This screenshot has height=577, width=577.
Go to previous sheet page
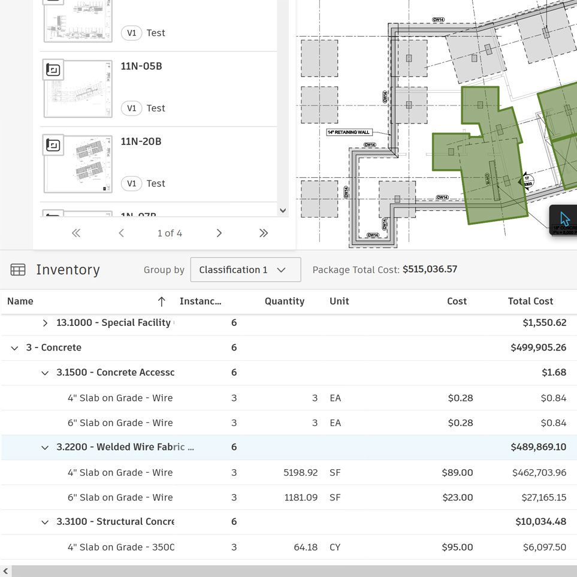point(121,233)
